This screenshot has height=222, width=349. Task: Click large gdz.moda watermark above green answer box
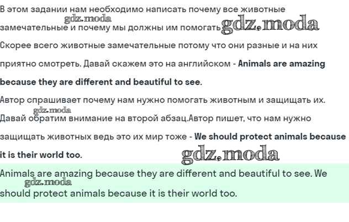coord(230,154)
